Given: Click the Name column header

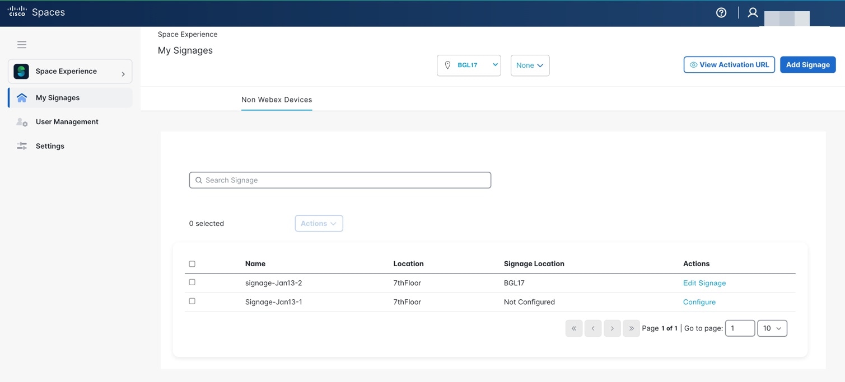Looking at the screenshot, I should 255,263.
